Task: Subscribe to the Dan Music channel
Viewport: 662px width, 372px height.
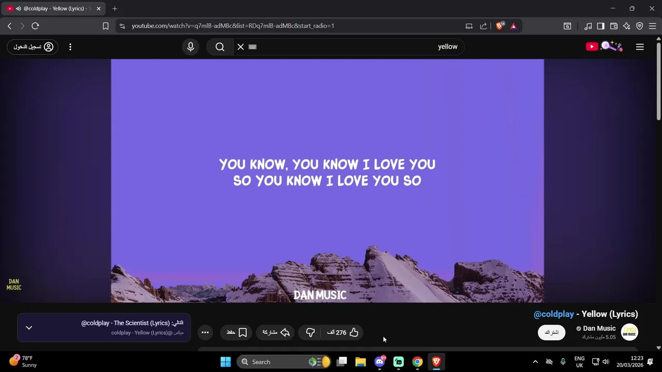Action: 552,332
